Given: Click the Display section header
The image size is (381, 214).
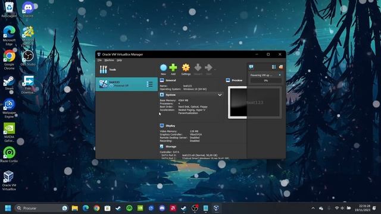Looking at the screenshot, I should click(170, 125).
